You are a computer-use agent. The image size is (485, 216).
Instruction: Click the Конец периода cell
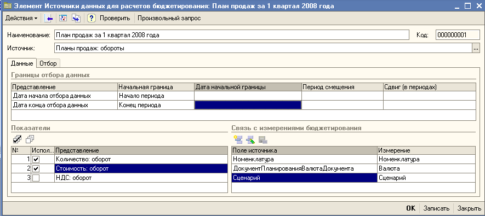click(156, 105)
